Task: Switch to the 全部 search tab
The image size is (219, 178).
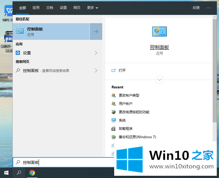Action: pos(22,8)
